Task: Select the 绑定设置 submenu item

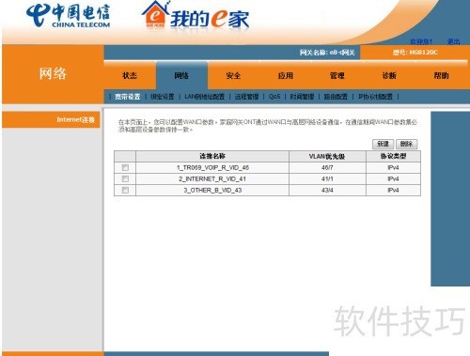Action: [x=162, y=97]
